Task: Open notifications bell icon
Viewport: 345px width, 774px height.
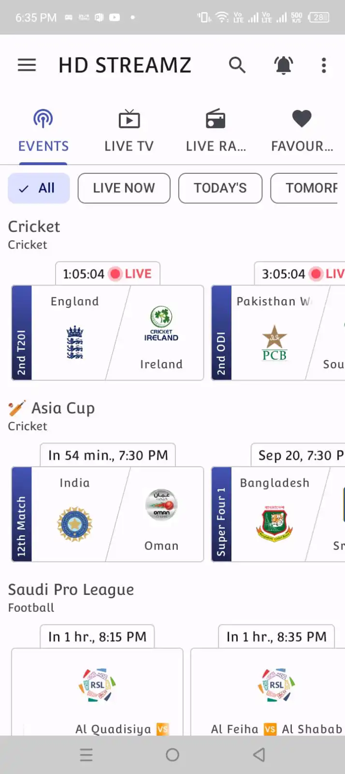Action: coord(284,65)
